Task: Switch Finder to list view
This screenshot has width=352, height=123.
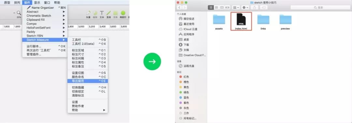Action: coord(216,7)
